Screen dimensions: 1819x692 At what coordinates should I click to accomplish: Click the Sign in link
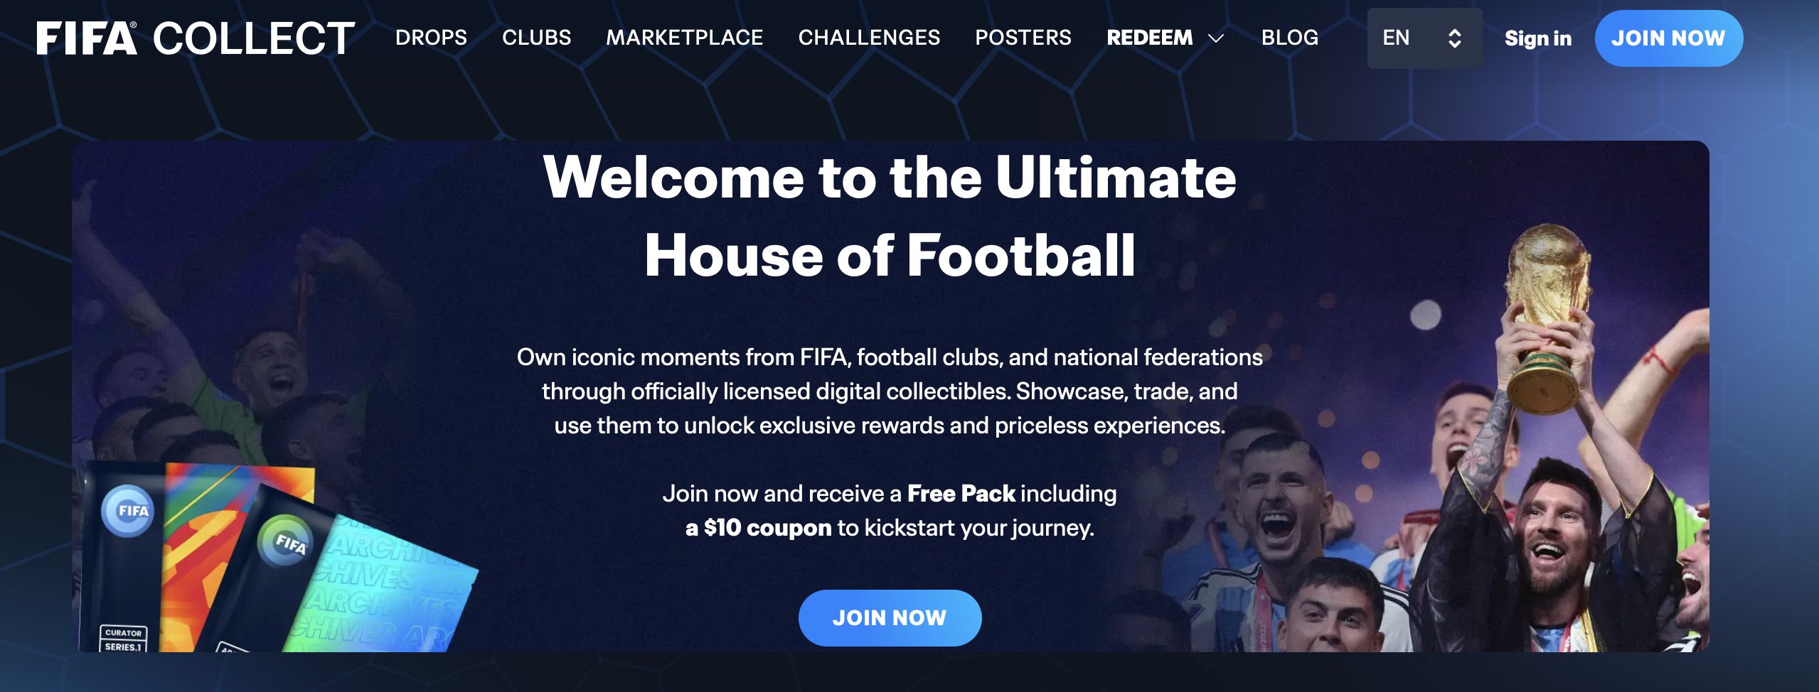click(1537, 38)
